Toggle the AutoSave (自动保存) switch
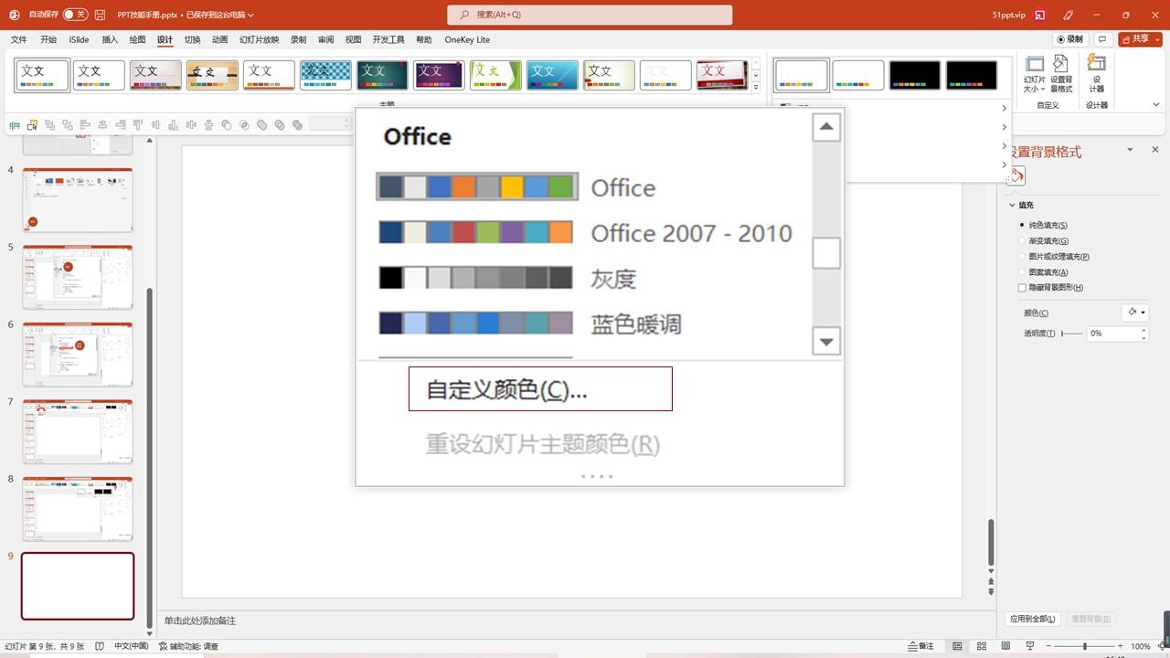Image resolution: width=1170 pixels, height=658 pixels. [x=75, y=15]
